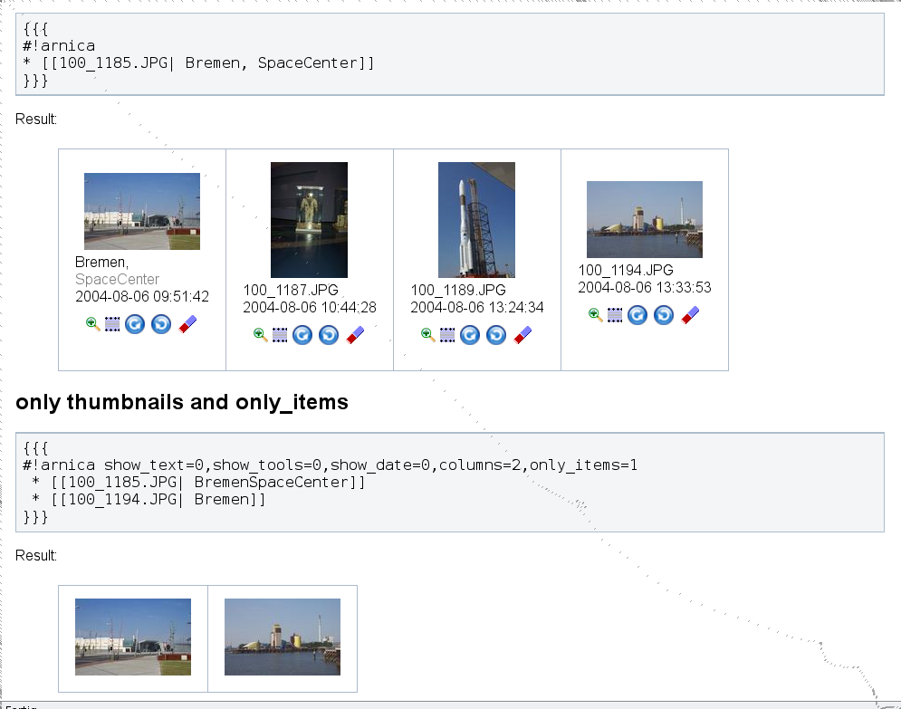Open the dark statue thumbnail for 100_1187.JPG
The image size is (901, 709).
click(309, 220)
